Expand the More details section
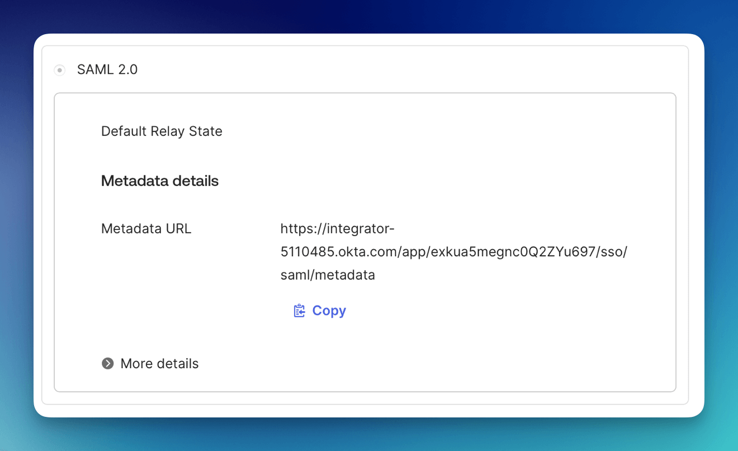The height and width of the screenshot is (451, 738). [150, 364]
